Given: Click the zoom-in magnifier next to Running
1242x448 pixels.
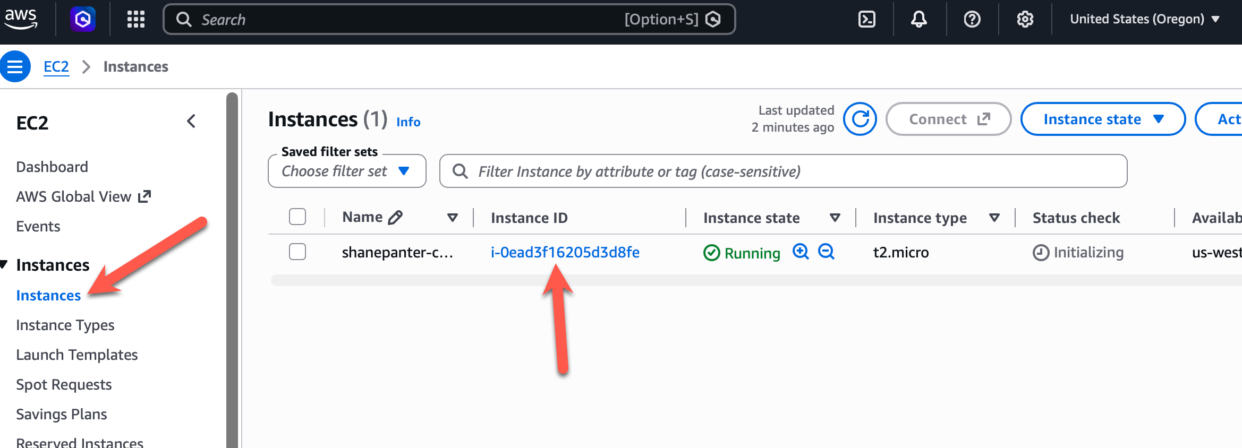Looking at the screenshot, I should pyautogui.click(x=801, y=252).
